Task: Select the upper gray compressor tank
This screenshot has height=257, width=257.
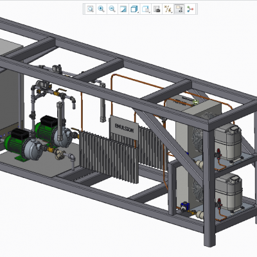Action: (x=228, y=143)
